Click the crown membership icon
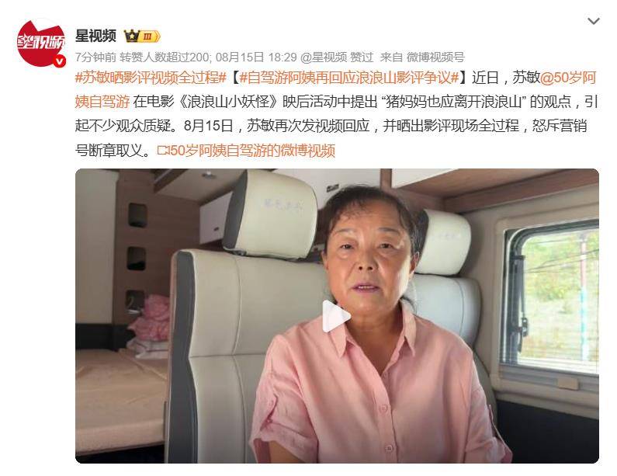Image resolution: width=617 pixels, height=476 pixels. 131,36
